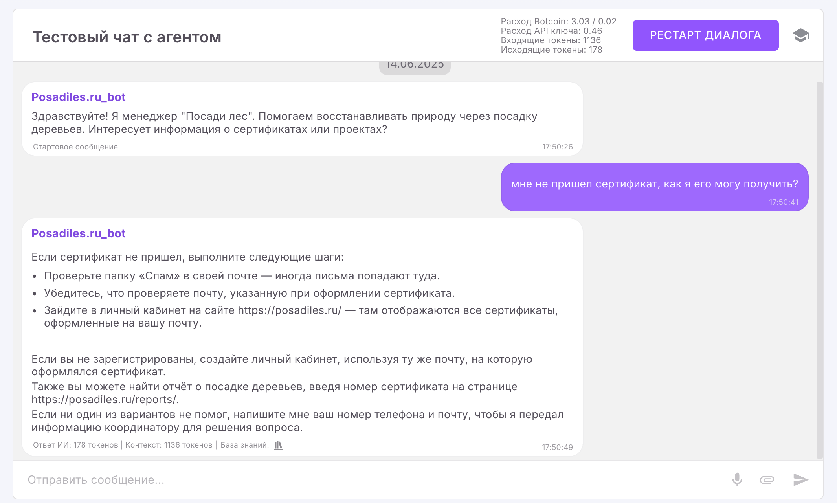Click the Отправить сообщение input field

(354, 479)
